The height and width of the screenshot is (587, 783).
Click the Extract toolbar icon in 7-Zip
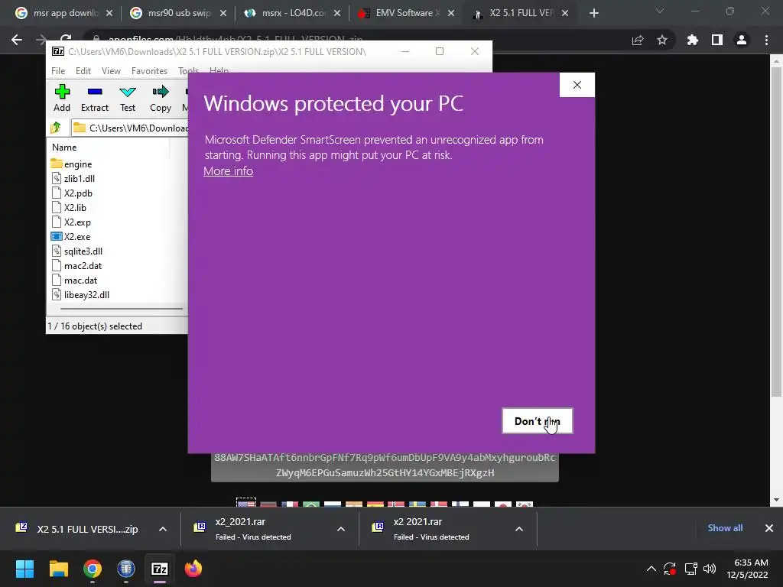tap(94, 98)
